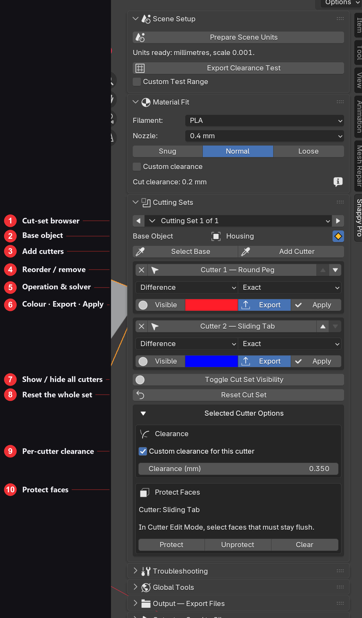The height and width of the screenshot is (618, 362).
Task: Click the blue colour swatch for Cutter 2
Action: [x=212, y=361]
